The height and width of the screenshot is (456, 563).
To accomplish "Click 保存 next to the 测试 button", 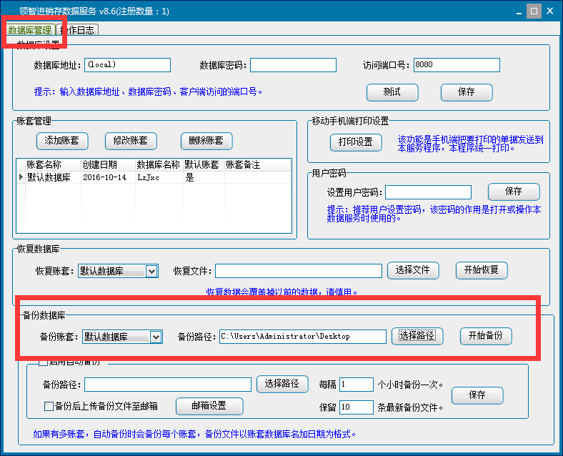I will (467, 92).
